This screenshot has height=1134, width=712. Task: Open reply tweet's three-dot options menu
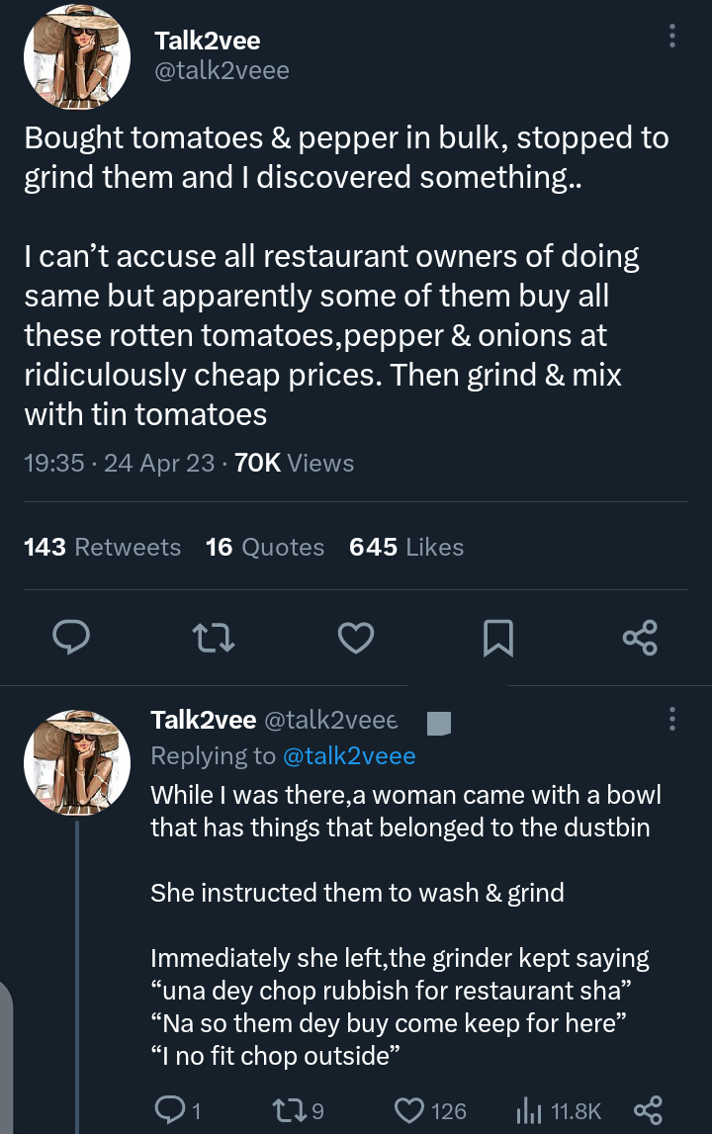(672, 719)
